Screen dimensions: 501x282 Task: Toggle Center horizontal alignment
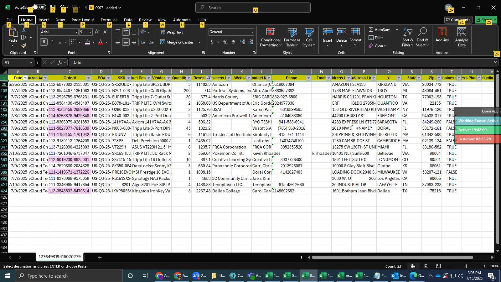(x=126, y=42)
